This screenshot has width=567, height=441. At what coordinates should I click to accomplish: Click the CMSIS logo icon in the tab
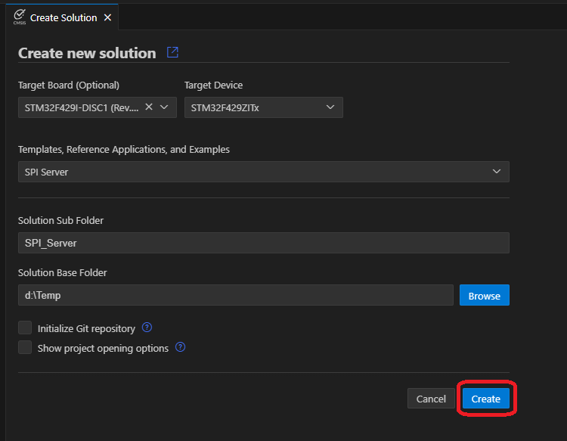pos(19,17)
